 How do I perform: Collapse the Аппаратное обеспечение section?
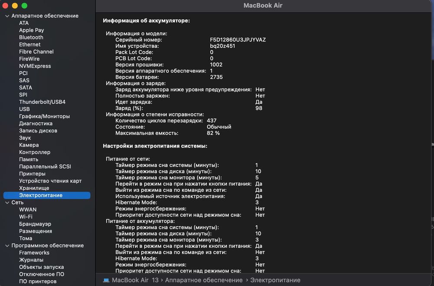(7, 16)
